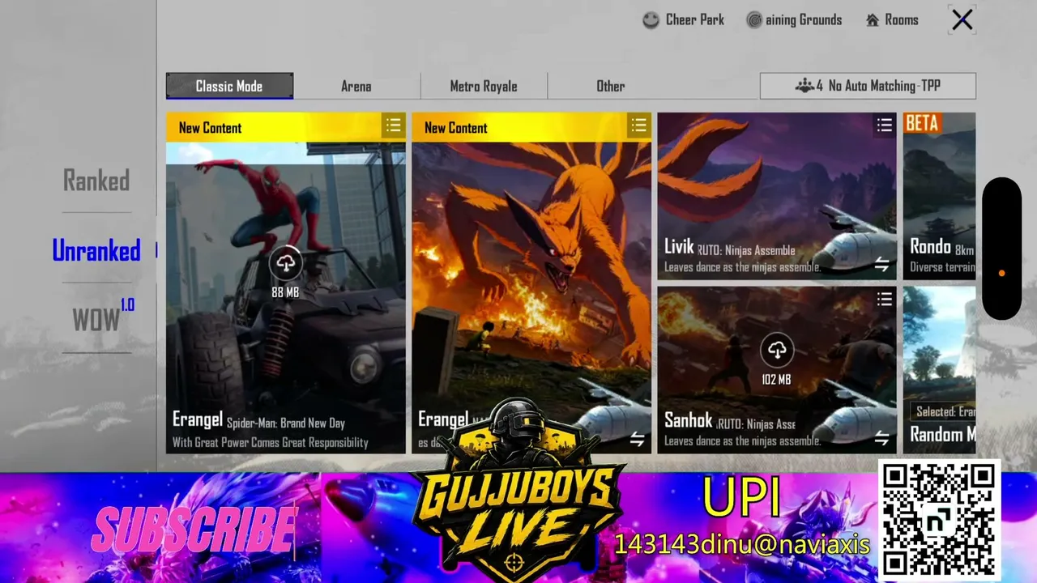This screenshot has height=583, width=1037.
Task: Click the BETA badge on Rondo
Action: 922,123
